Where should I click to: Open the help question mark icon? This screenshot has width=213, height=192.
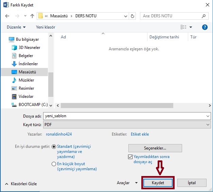(205, 27)
